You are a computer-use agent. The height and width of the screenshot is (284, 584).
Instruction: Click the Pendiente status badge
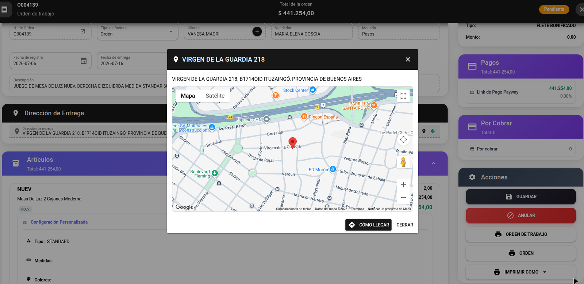[554, 9]
